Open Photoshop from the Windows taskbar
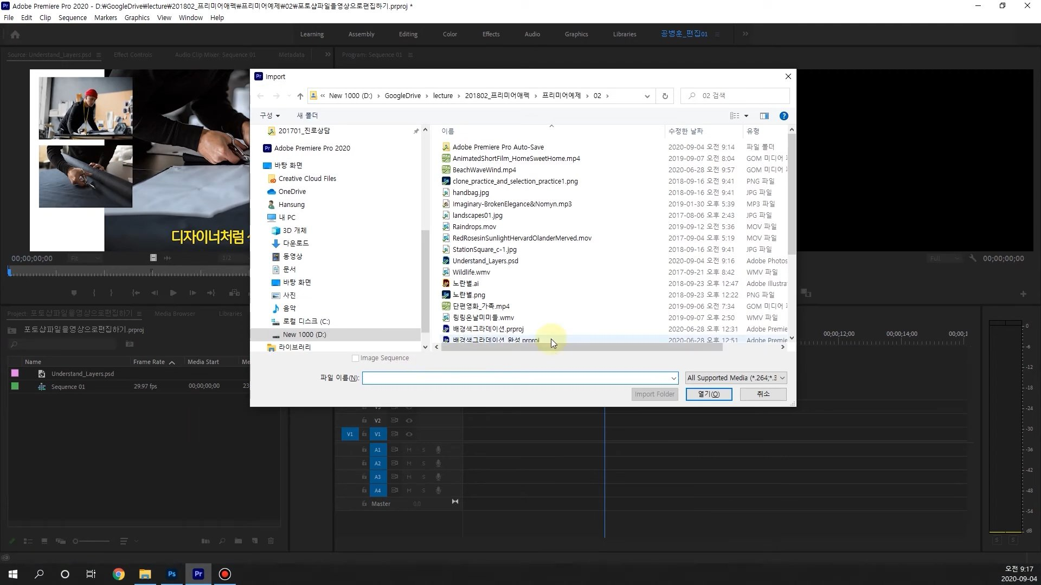Image resolution: width=1041 pixels, height=585 pixels. [x=172, y=574]
